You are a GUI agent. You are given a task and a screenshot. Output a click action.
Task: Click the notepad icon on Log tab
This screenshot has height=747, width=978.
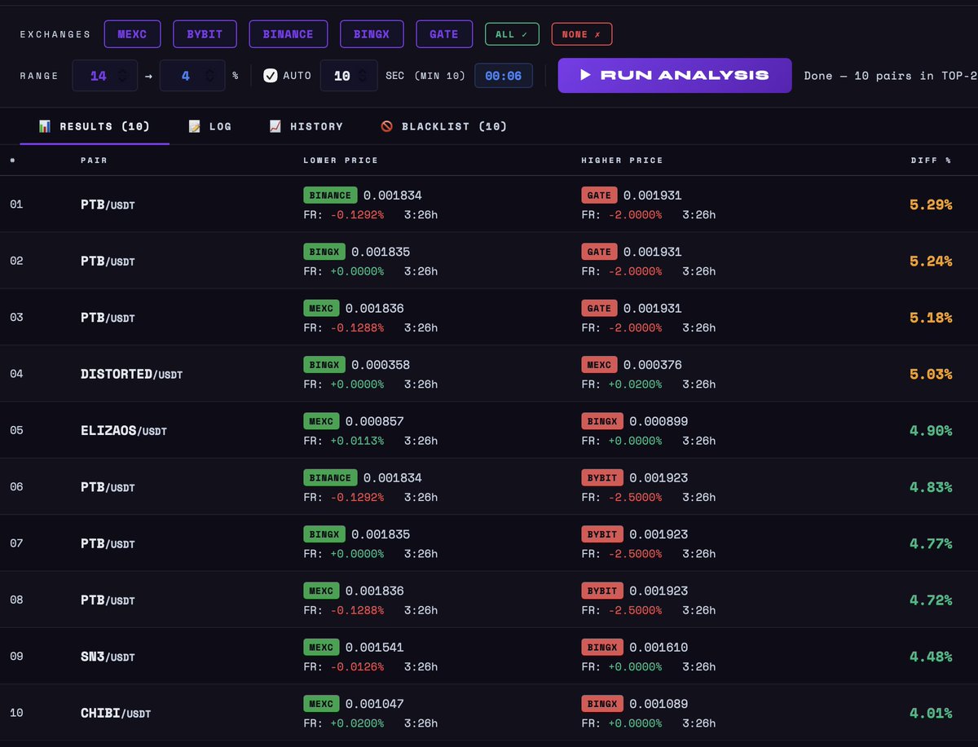(194, 126)
